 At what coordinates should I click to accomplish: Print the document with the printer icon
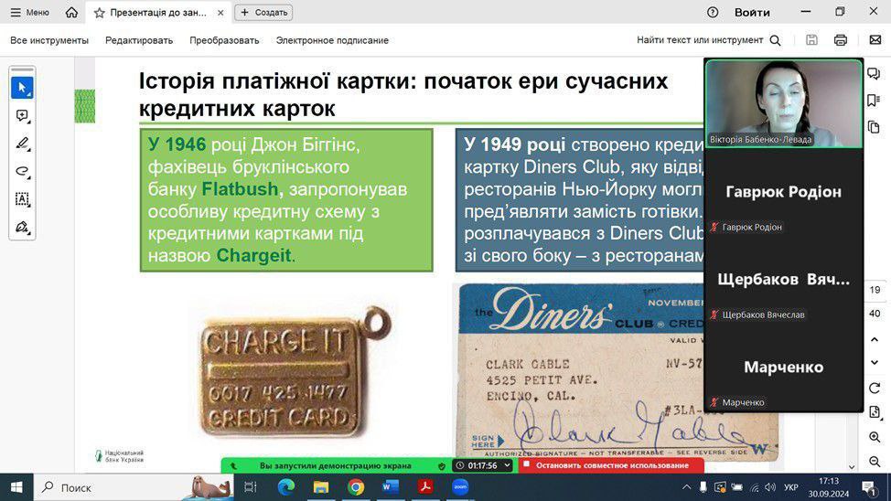840,40
